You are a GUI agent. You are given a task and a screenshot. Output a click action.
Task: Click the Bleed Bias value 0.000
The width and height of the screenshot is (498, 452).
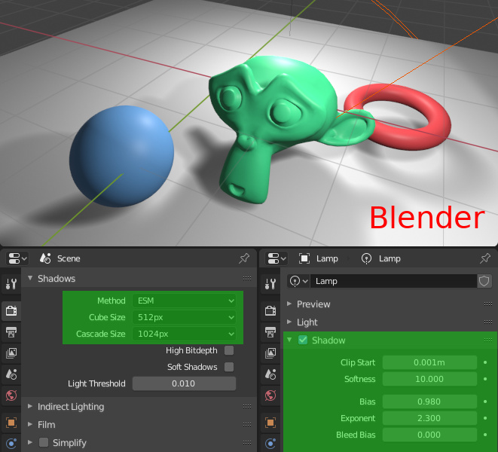(x=429, y=435)
